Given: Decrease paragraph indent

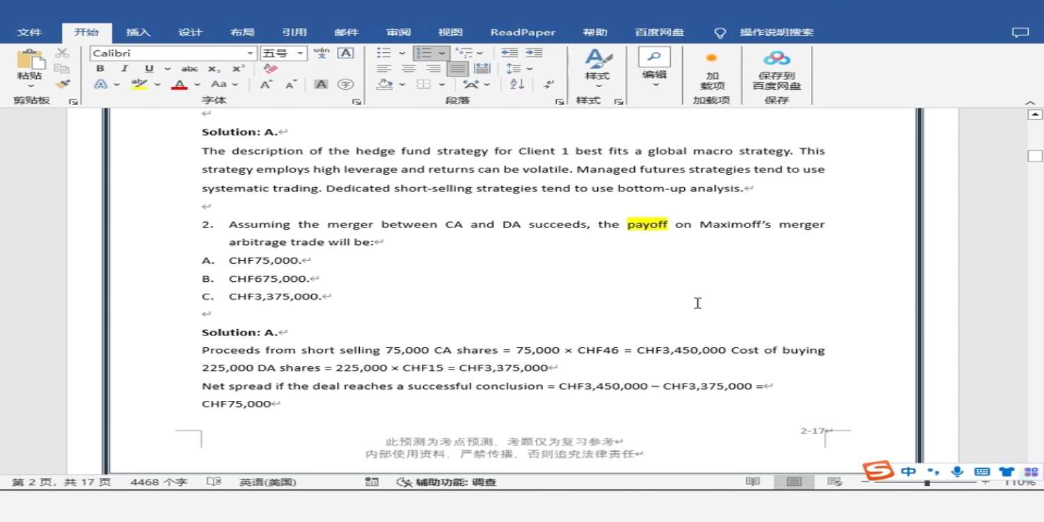Looking at the screenshot, I should pyautogui.click(x=509, y=53).
